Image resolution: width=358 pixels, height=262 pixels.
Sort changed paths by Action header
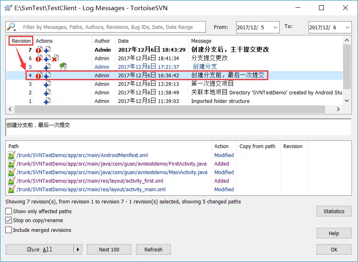point(221,146)
